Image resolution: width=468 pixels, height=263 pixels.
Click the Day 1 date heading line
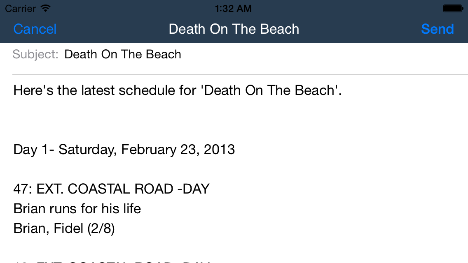coord(124,149)
